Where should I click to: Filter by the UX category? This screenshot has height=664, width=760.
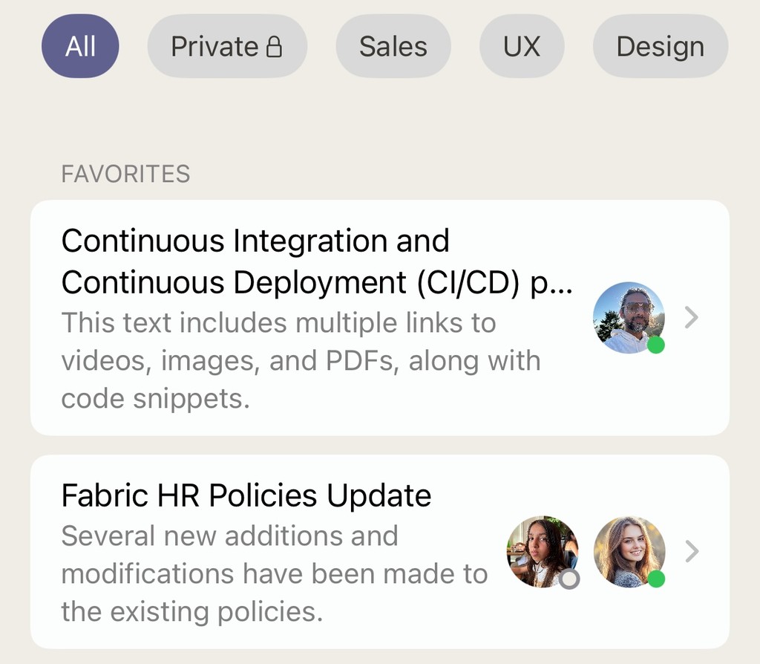522,47
